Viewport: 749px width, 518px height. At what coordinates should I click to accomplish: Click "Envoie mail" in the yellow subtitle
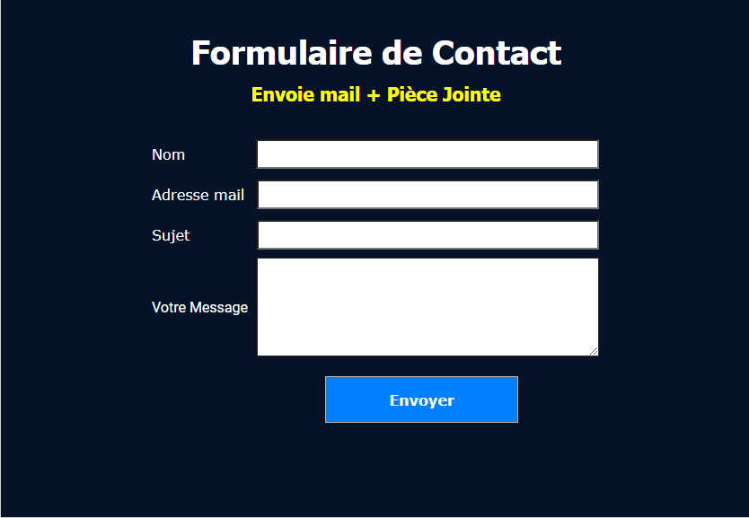coord(305,94)
